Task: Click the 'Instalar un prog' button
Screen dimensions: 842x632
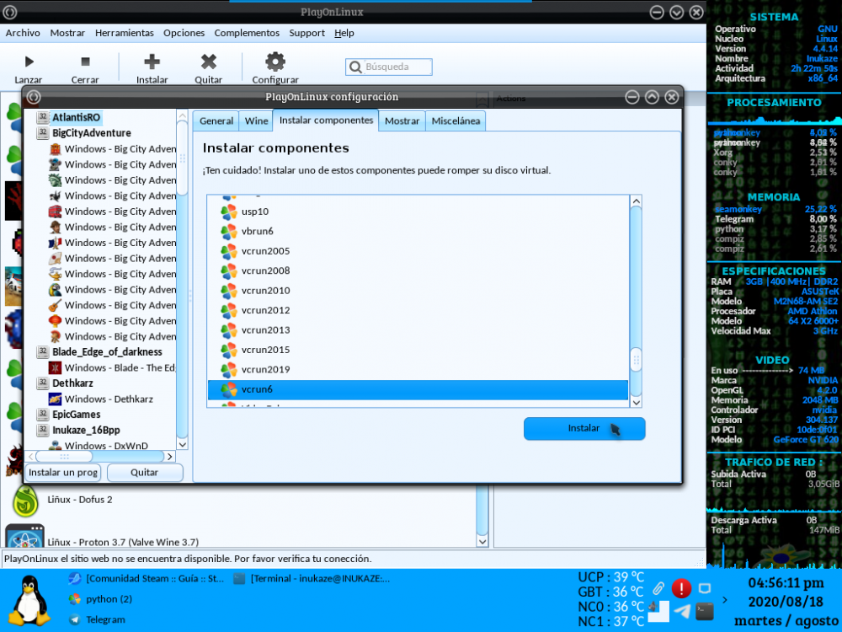Action: (x=63, y=472)
